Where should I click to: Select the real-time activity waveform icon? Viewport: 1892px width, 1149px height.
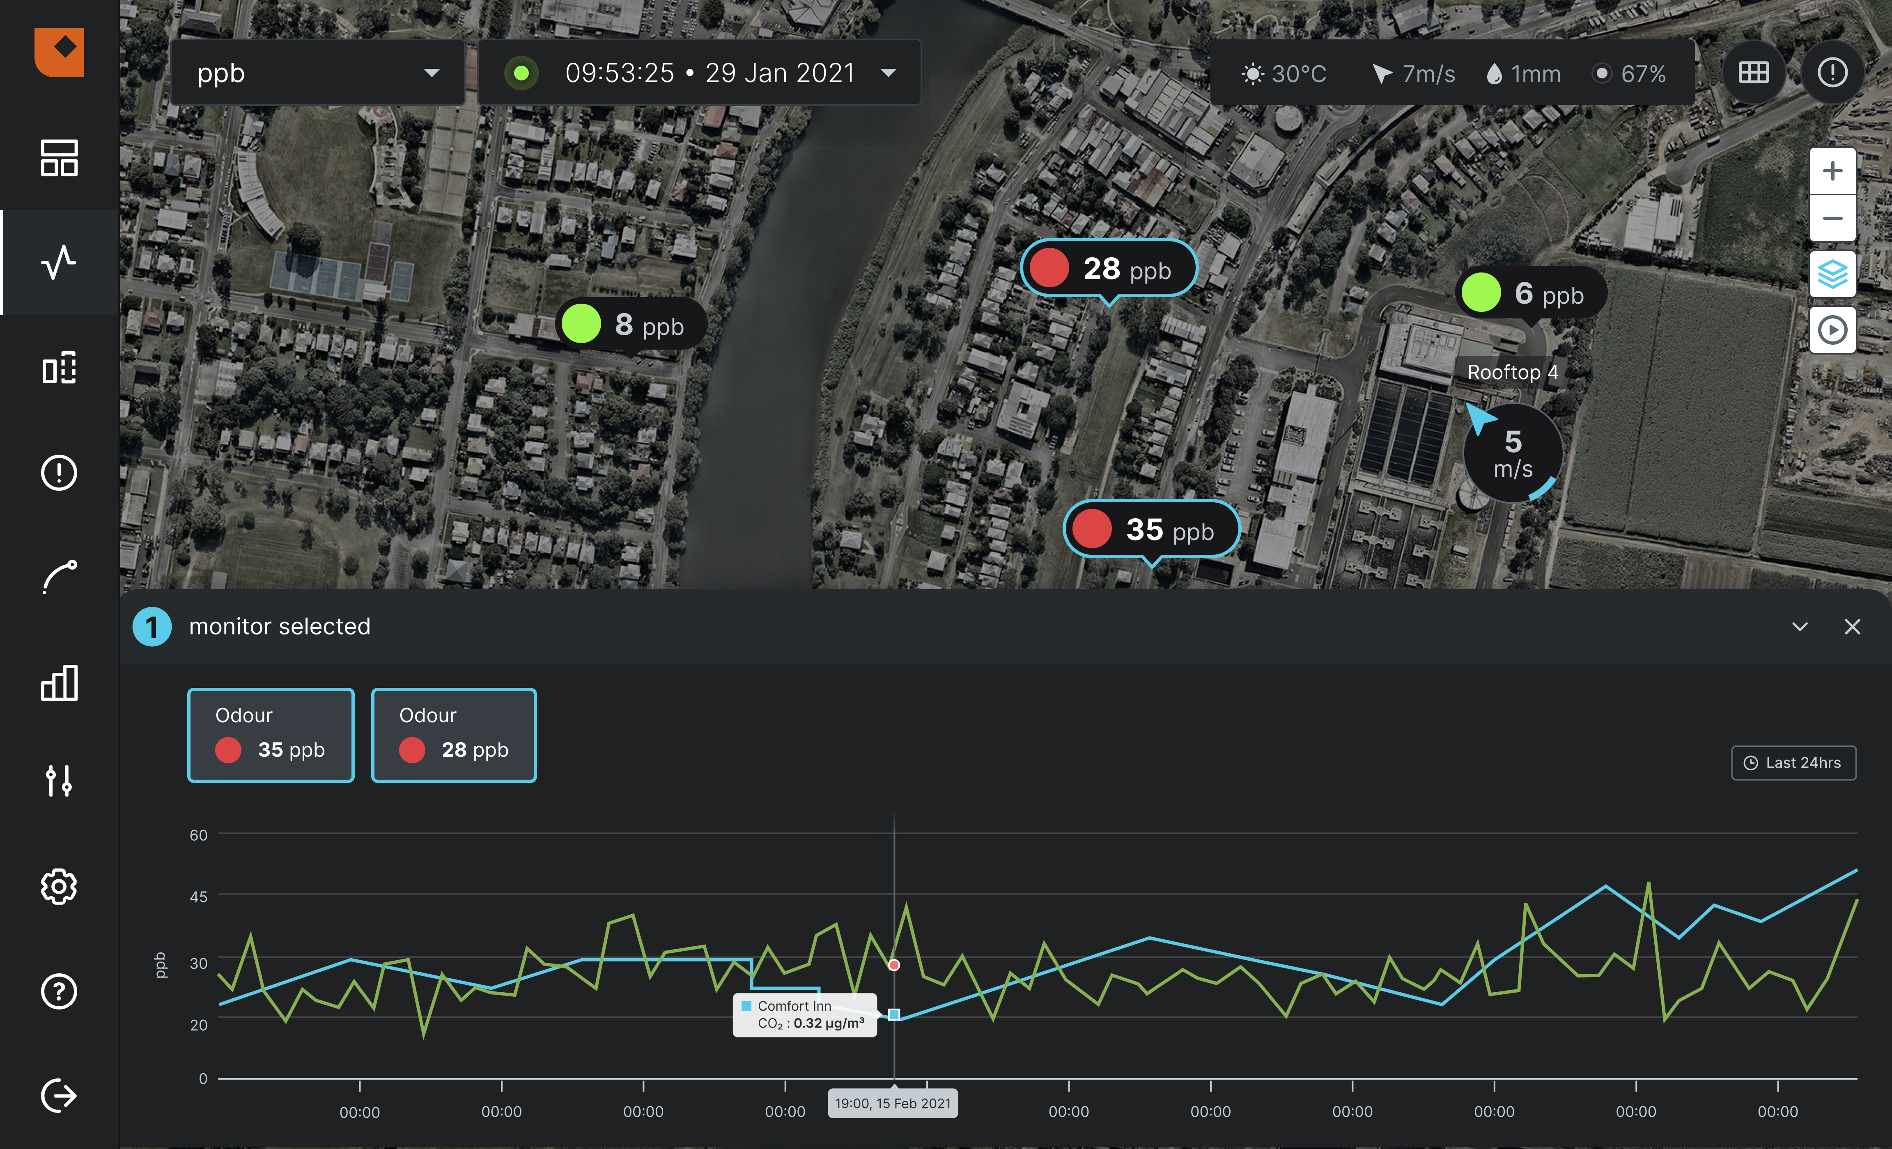pyautogui.click(x=59, y=263)
